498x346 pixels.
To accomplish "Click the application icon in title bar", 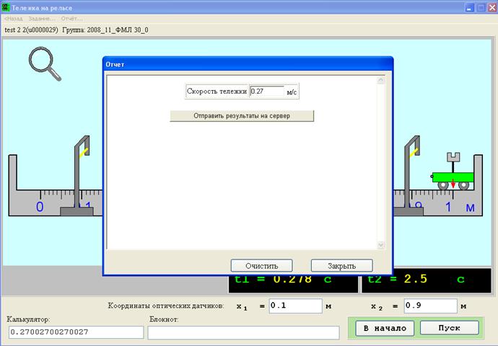I will click(x=6, y=7).
